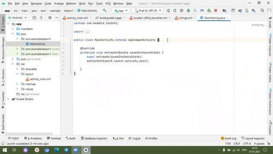This screenshot has height=154, width=273.
Task: Open the Gradle side panel
Action: 270,22
